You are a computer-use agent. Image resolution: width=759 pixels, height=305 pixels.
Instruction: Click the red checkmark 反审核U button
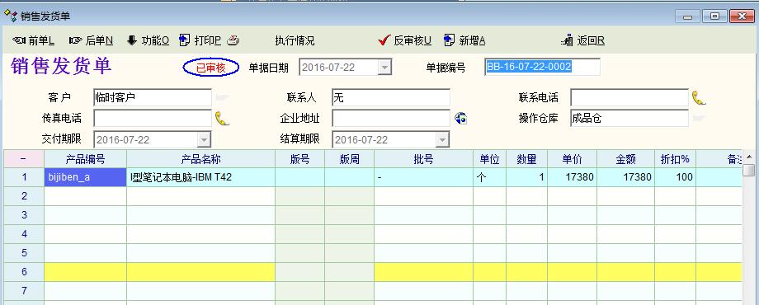point(405,40)
